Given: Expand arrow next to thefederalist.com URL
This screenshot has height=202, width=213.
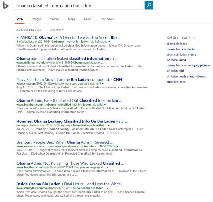Looking at the screenshot, I should 109,42.
